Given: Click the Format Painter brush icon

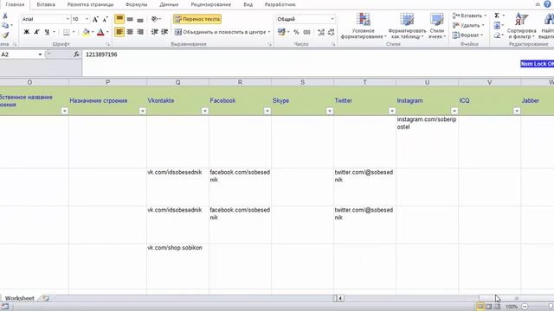Looking at the screenshot, I should 5,35.
